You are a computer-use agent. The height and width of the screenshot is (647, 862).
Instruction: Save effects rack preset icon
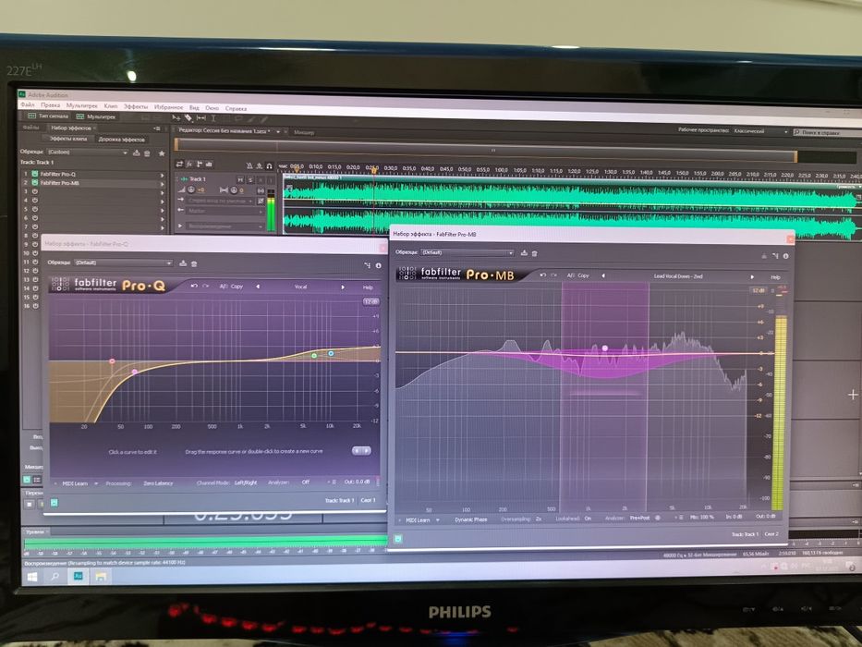pos(137,153)
